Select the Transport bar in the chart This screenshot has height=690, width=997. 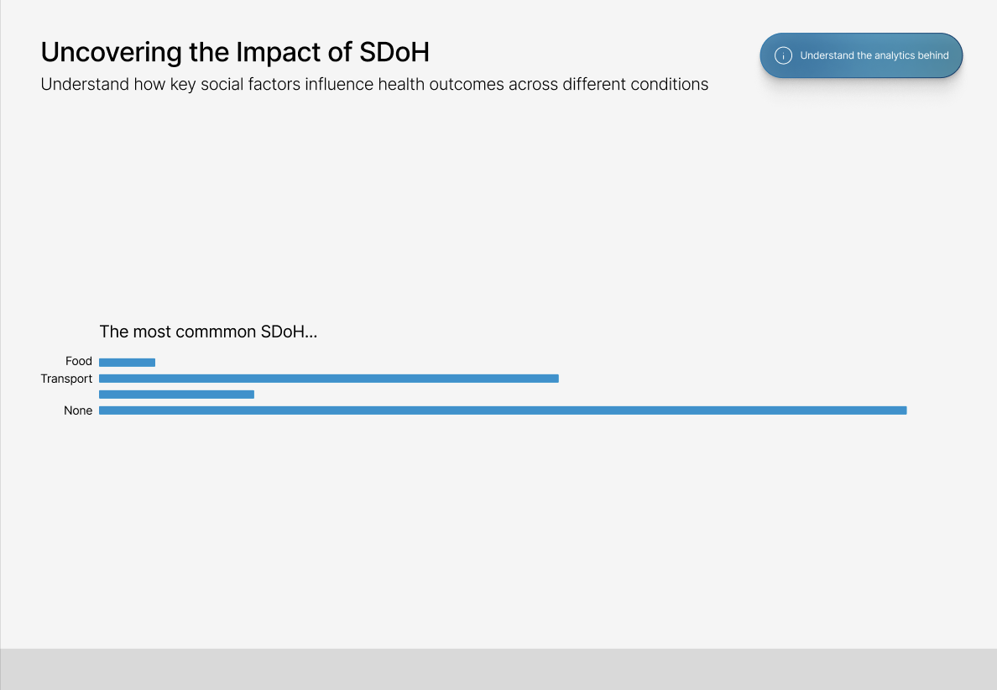pos(329,379)
